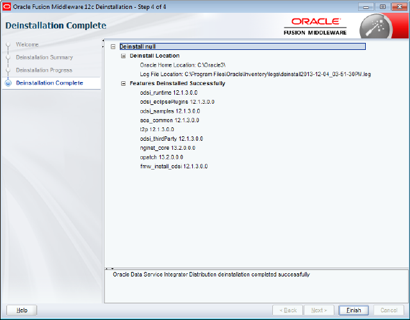
Task: Select the Deinstall Location heading
Action: [154, 56]
